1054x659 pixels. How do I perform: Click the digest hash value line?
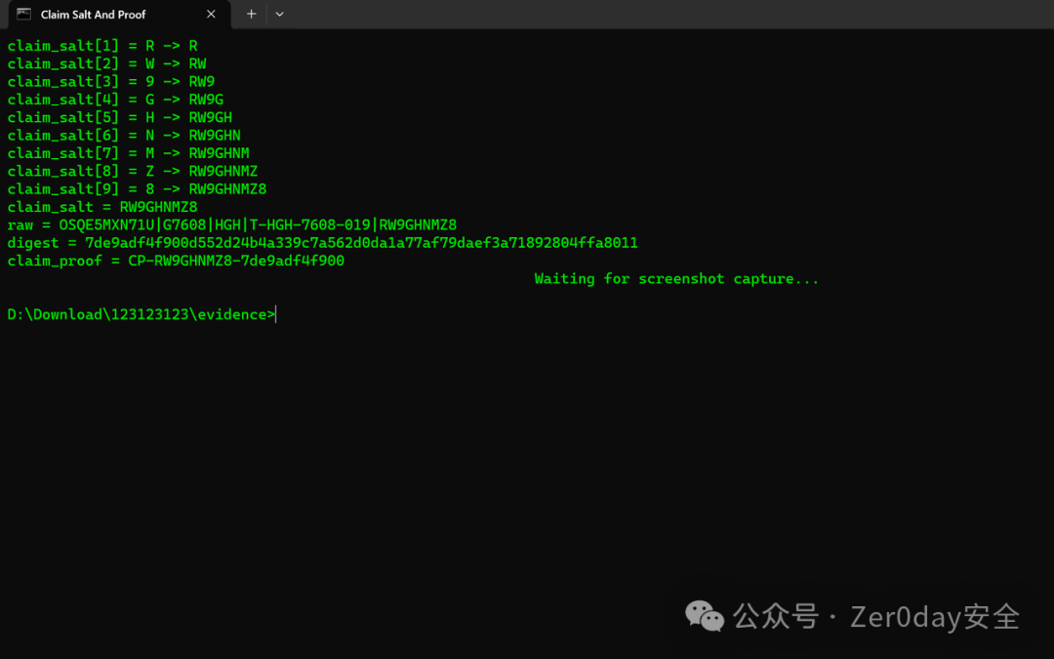323,243
